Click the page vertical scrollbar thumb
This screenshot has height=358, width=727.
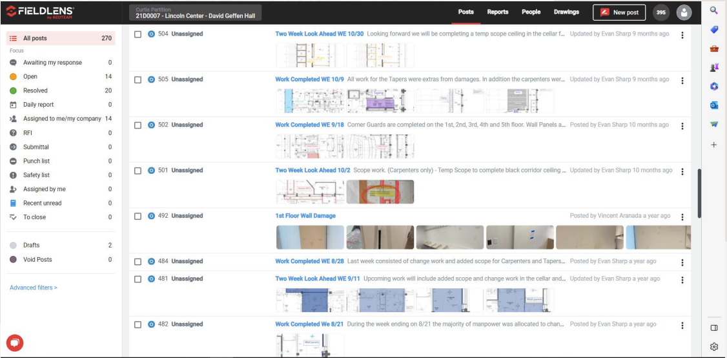pos(699,194)
